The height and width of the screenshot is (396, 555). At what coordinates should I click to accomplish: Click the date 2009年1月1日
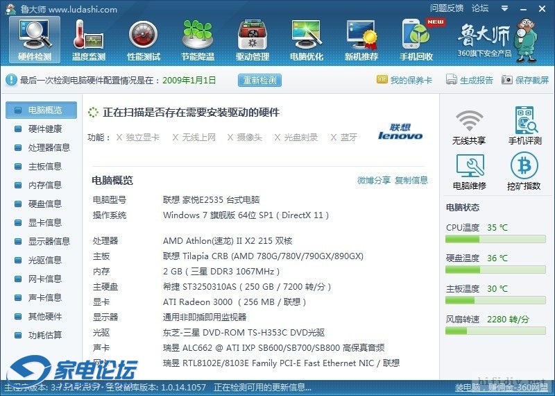click(189, 81)
